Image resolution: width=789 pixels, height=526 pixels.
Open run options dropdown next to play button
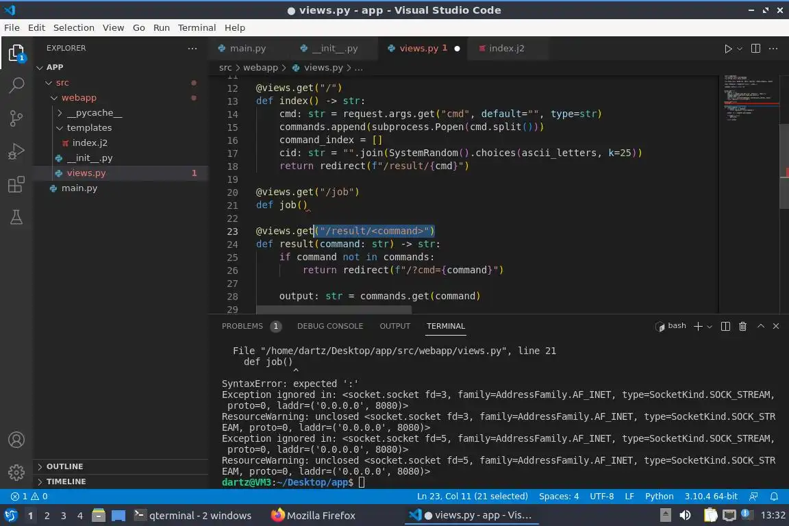tap(740, 49)
